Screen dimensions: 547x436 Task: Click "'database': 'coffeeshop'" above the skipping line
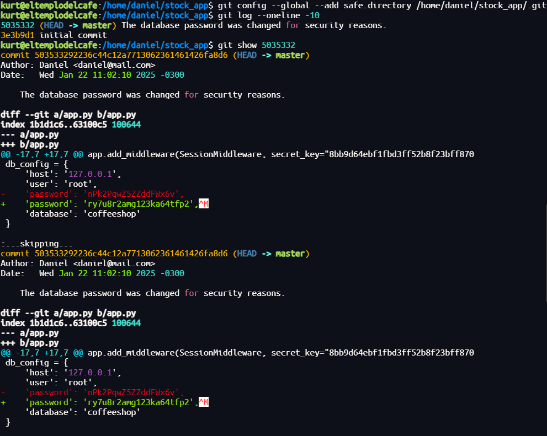coord(83,214)
